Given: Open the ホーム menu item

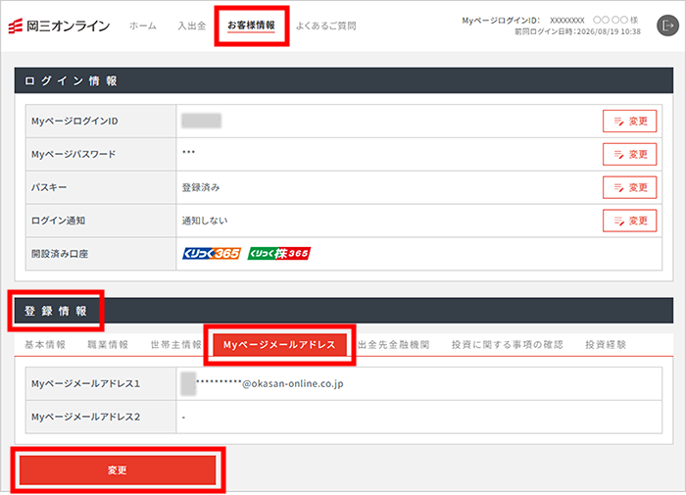Looking at the screenshot, I should point(143,25).
